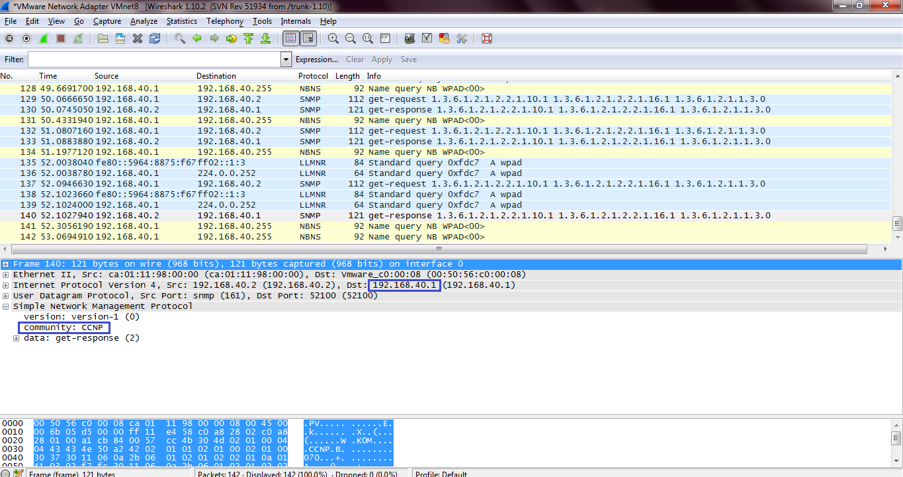Select packet 135 LLMNR query row
Screen dimensions: 903x477
(x=446, y=163)
